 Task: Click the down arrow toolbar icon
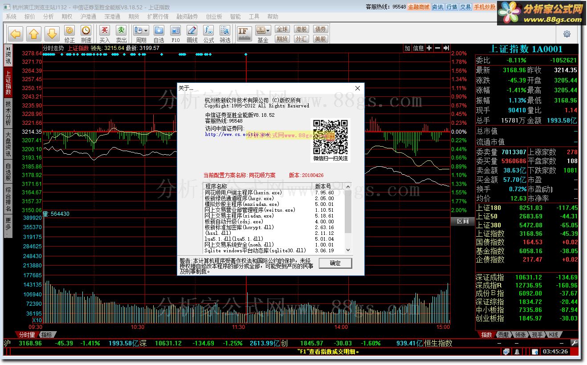(x=52, y=34)
